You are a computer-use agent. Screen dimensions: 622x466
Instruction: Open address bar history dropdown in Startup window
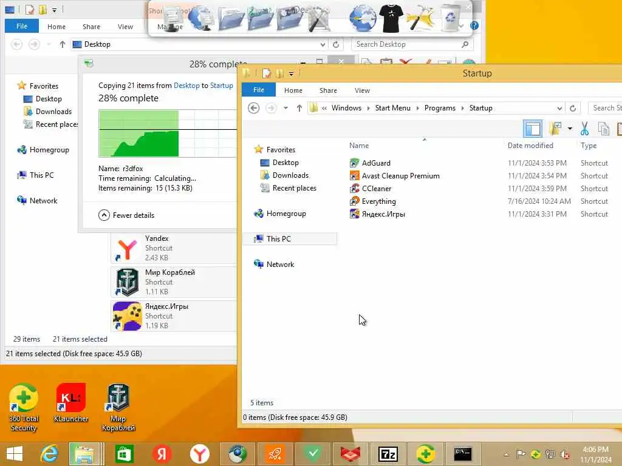tap(559, 108)
